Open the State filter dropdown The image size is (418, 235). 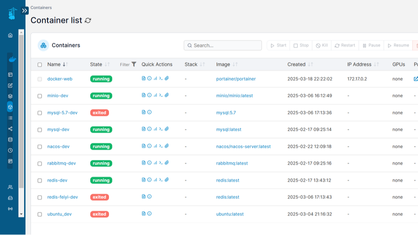click(135, 64)
